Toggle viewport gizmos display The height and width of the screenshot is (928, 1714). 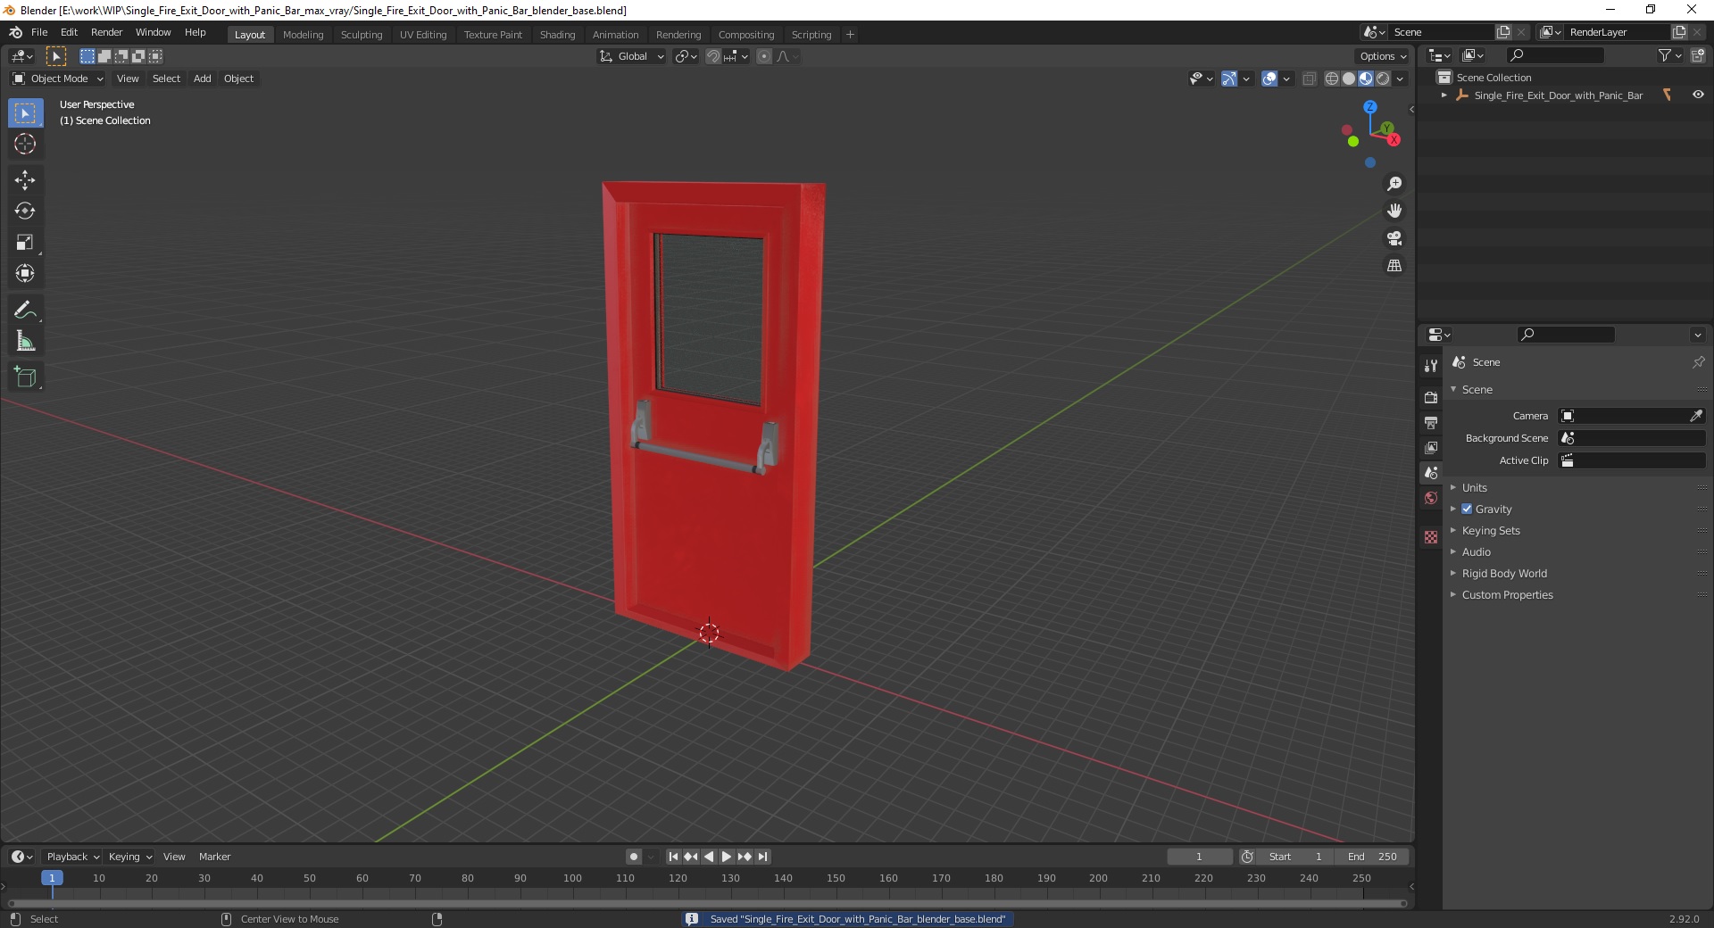1229,79
